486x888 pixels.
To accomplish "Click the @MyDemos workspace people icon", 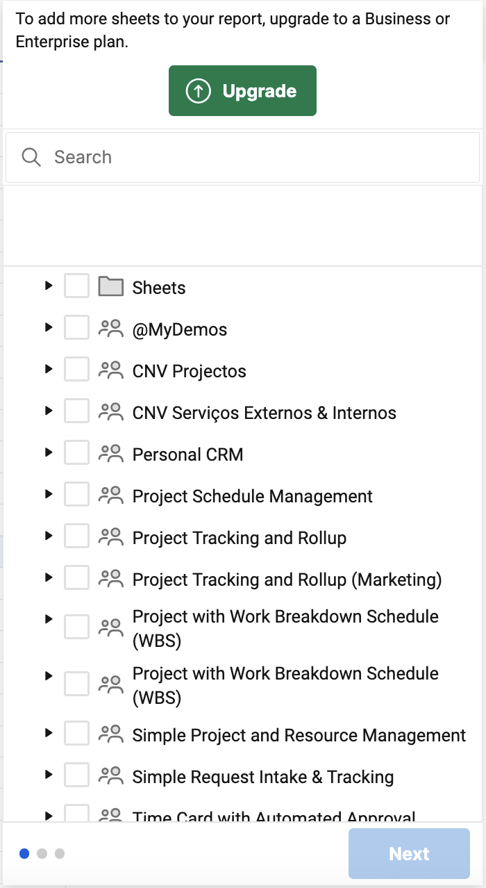I will click(x=110, y=328).
